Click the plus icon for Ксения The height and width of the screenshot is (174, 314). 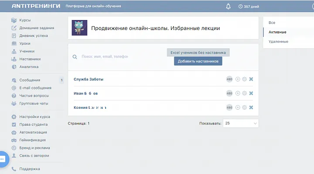[x=238, y=107]
